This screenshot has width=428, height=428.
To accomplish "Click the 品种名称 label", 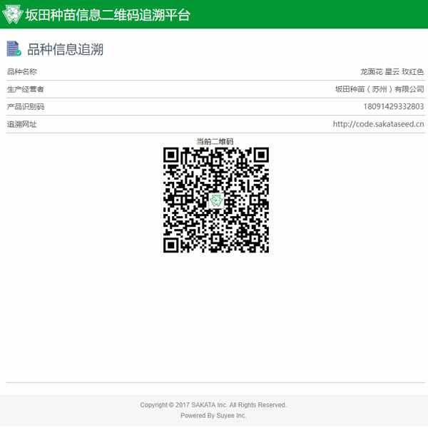I will coord(22,72).
